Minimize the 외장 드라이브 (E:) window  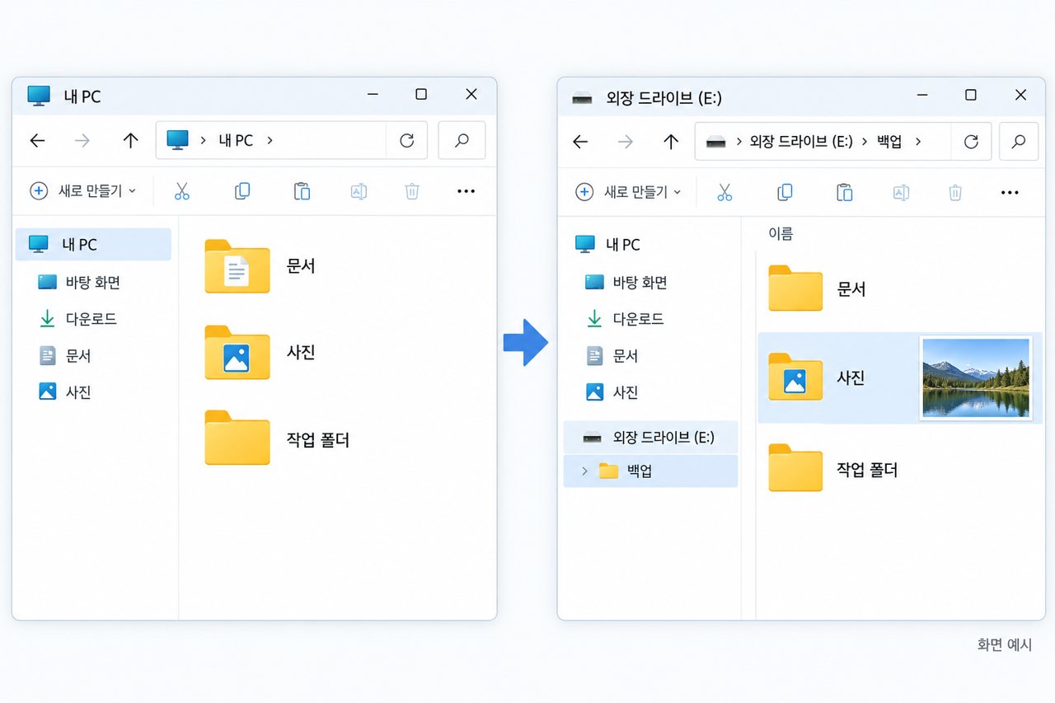pos(922,96)
